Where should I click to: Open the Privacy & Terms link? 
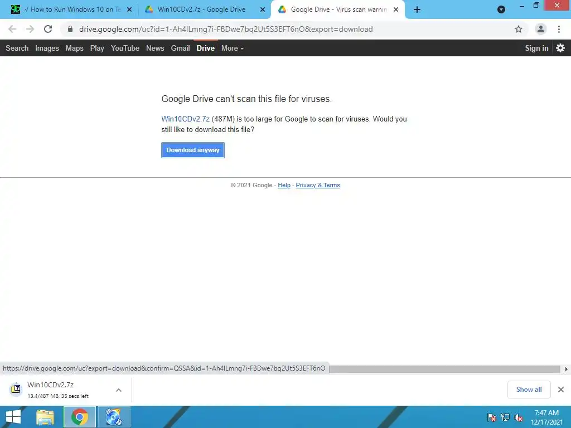318,185
